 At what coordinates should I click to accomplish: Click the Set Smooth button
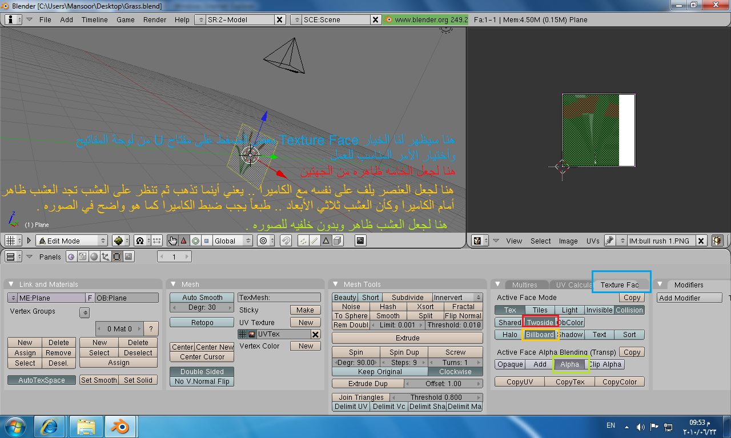pos(99,380)
